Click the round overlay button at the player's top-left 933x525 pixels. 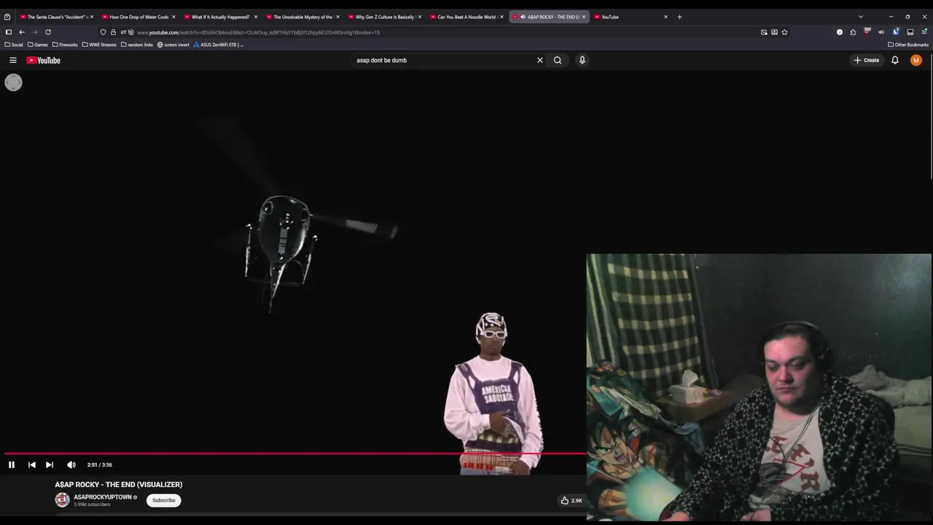coord(13,82)
